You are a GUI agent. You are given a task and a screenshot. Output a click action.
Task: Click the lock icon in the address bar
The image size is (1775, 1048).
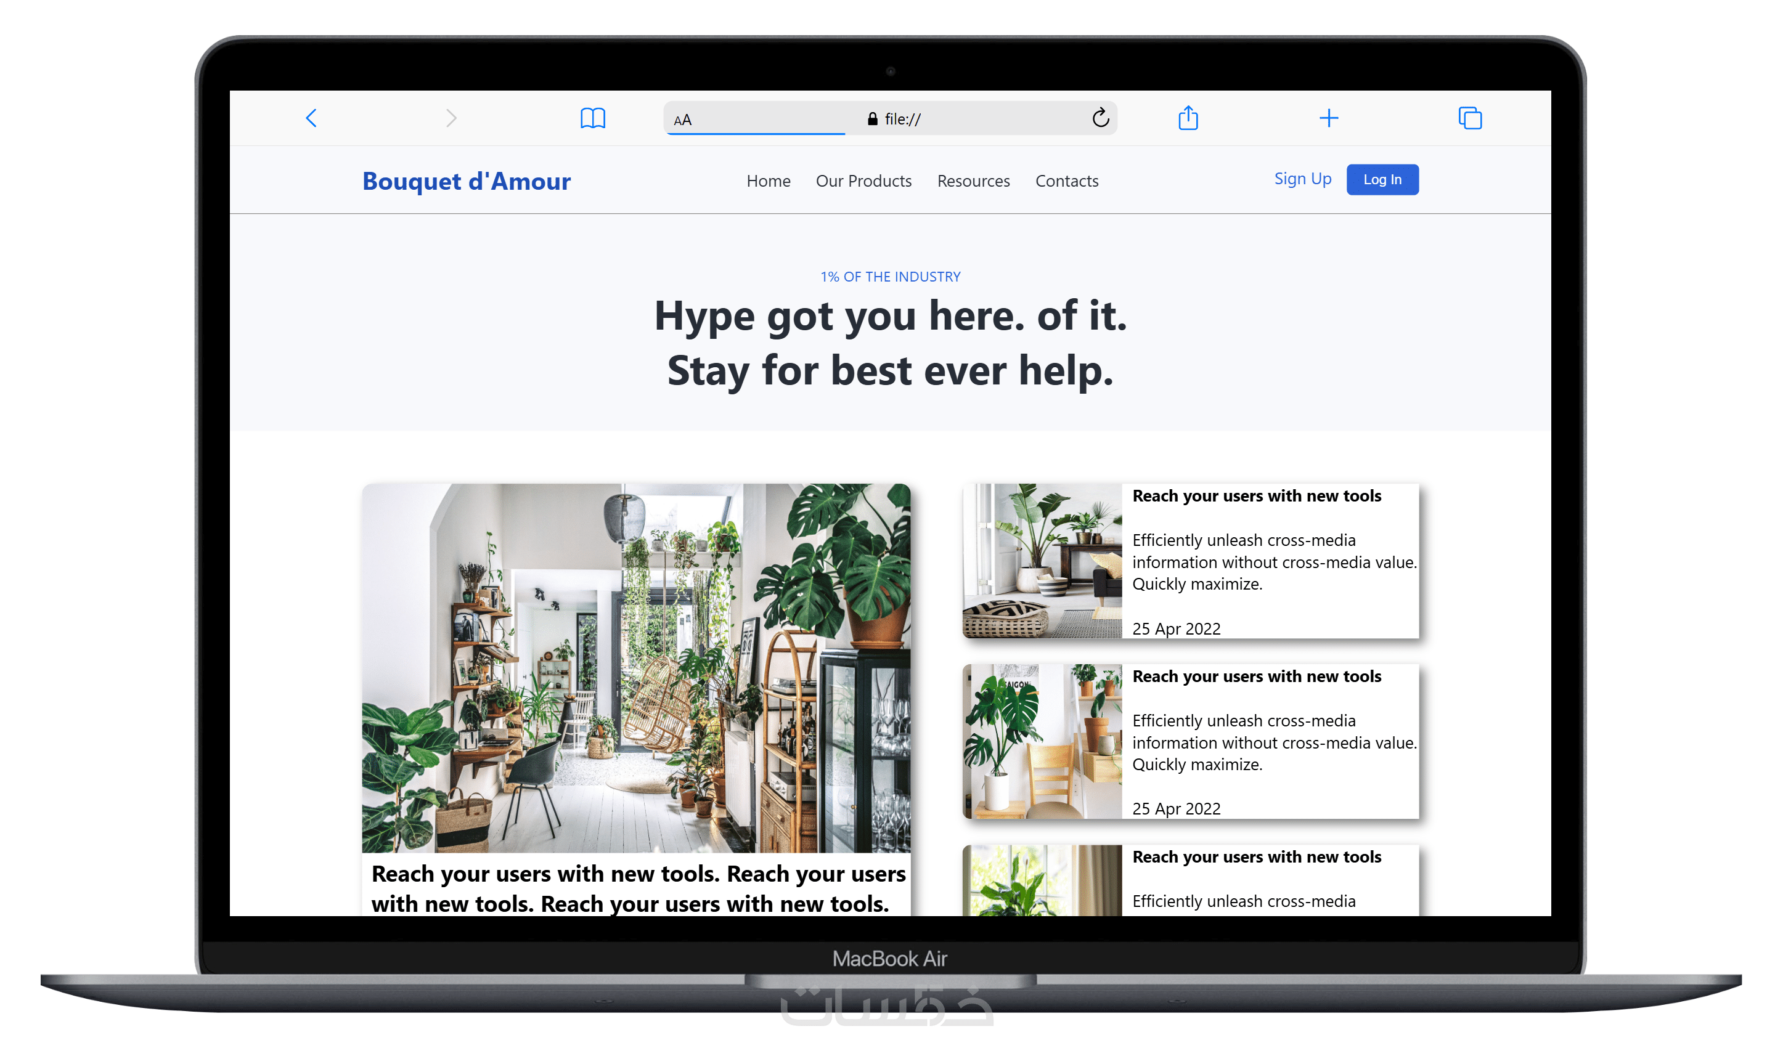pyautogui.click(x=872, y=119)
